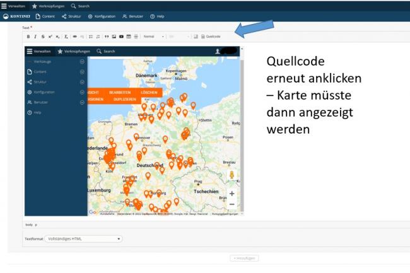
Task: Open Help in the second bar
Action: 157,16
